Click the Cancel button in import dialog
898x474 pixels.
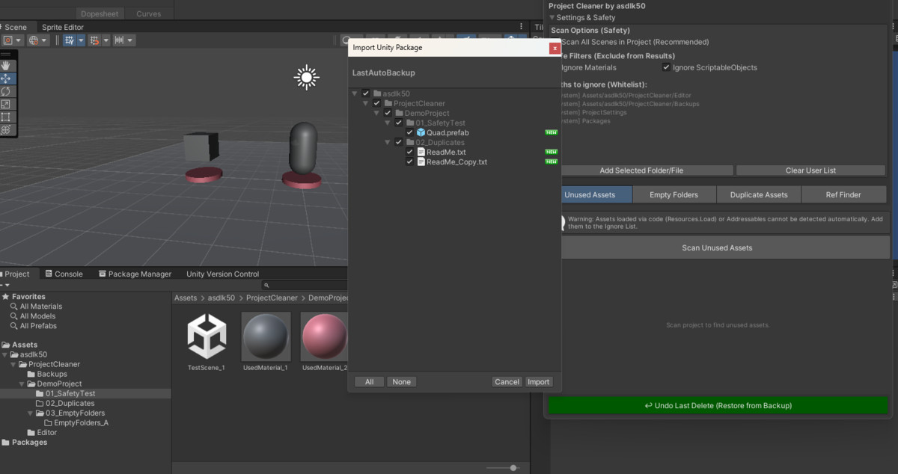(x=507, y=381)
